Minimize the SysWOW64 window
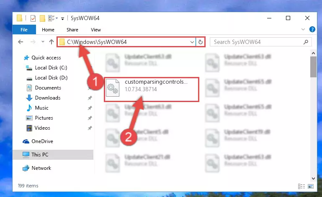Screen dimensions: 322x197 pos(269,18)
